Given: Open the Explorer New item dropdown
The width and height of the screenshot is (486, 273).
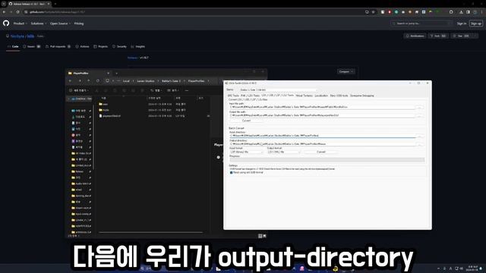Looking at the screenshot, I should pyautogui.click(x=79, y=90).
